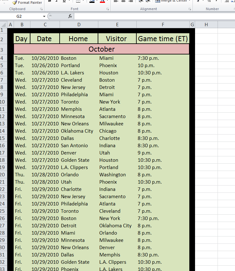Select column F header
The image size is (235, 271).
point(163,25)
